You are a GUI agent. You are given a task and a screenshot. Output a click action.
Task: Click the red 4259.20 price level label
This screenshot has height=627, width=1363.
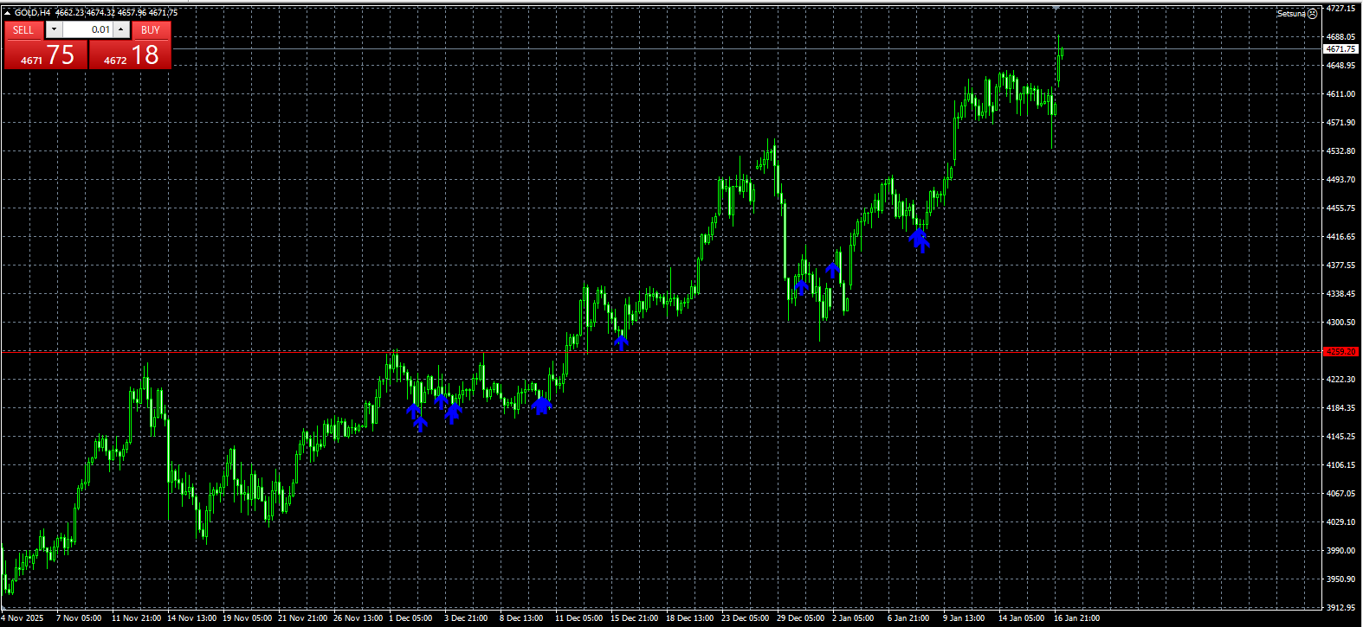(x=1340, y=351)
